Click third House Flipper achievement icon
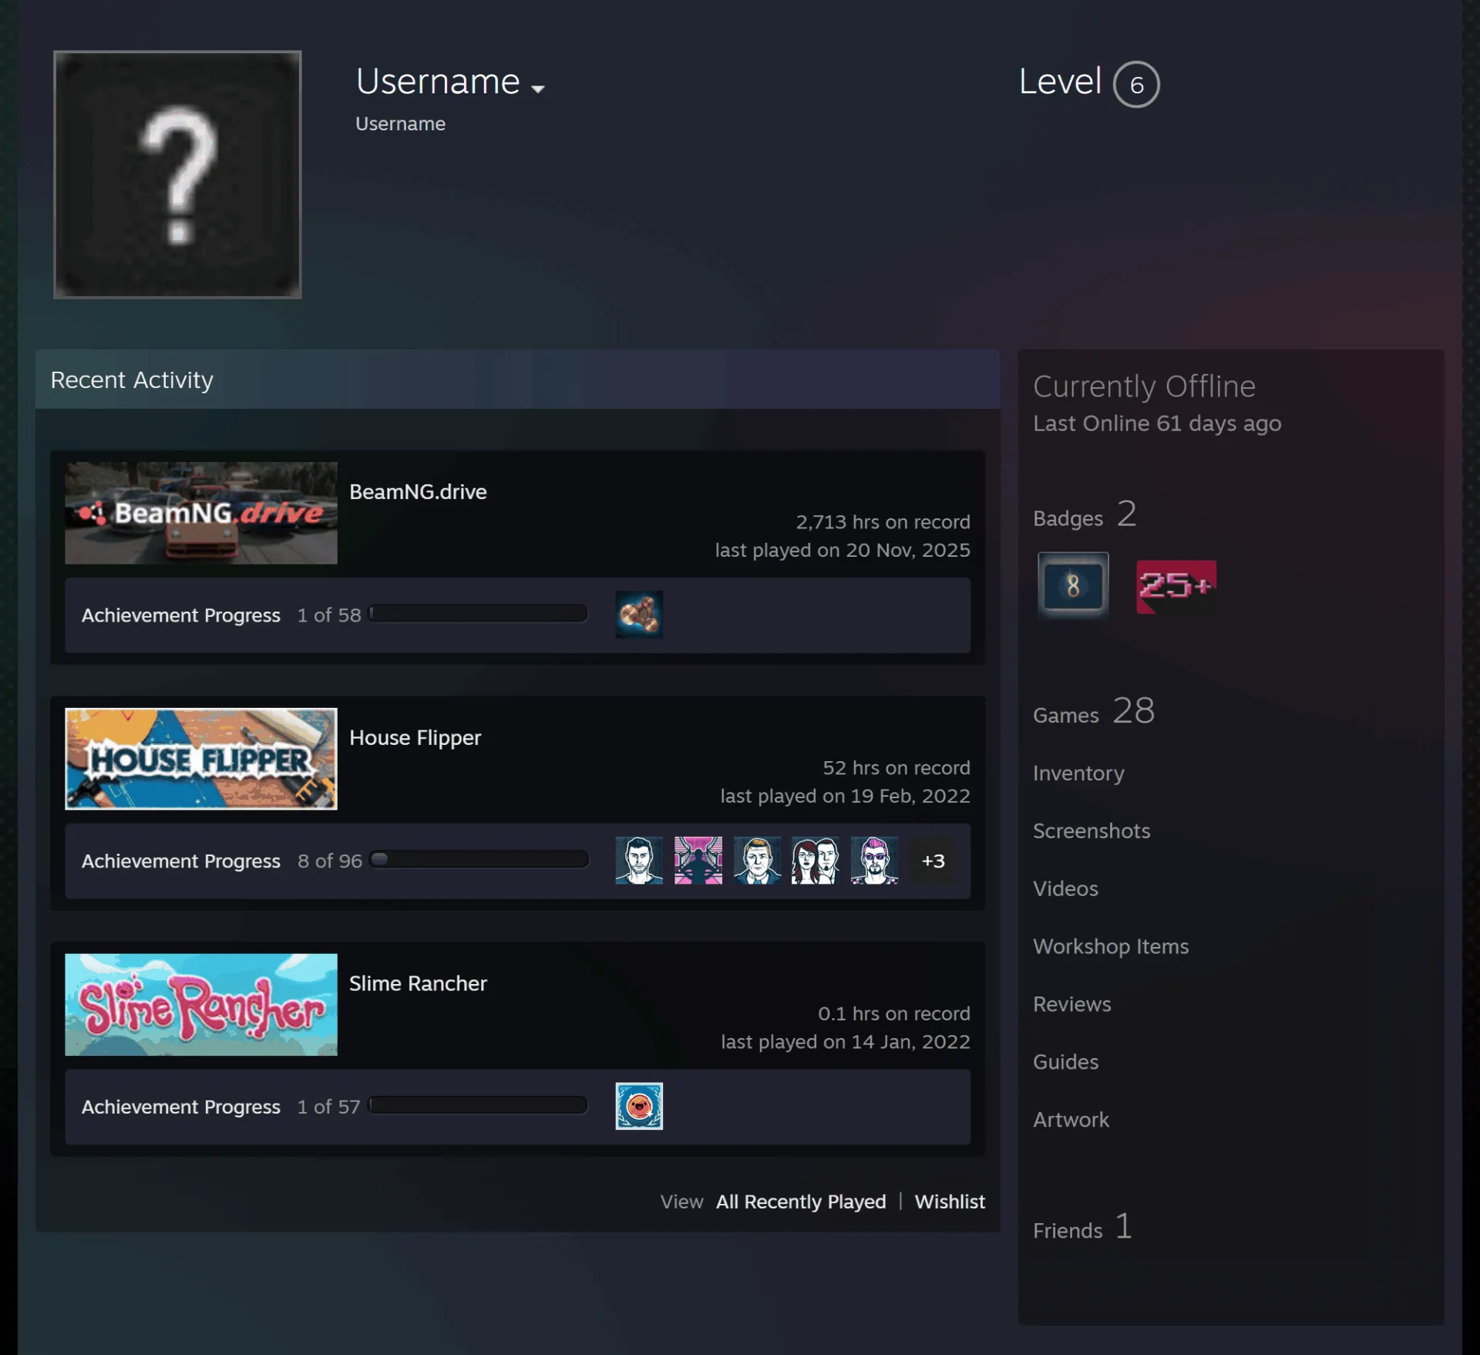The image size is (1480, 1355). tap(757, 861)
